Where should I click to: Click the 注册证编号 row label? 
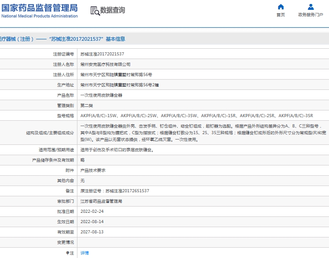(x=64, y=54)
